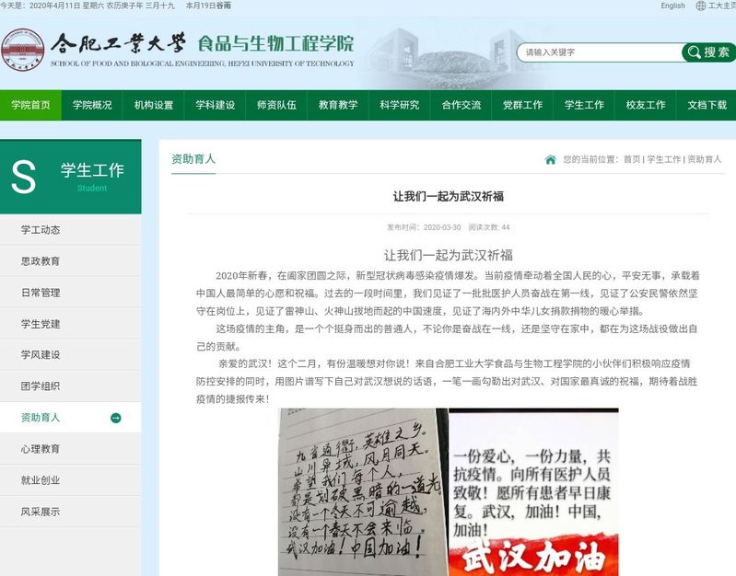Screen dimensions: 736x576
Task: Open 学生党建 sidebar section
Action: (41, 324)
